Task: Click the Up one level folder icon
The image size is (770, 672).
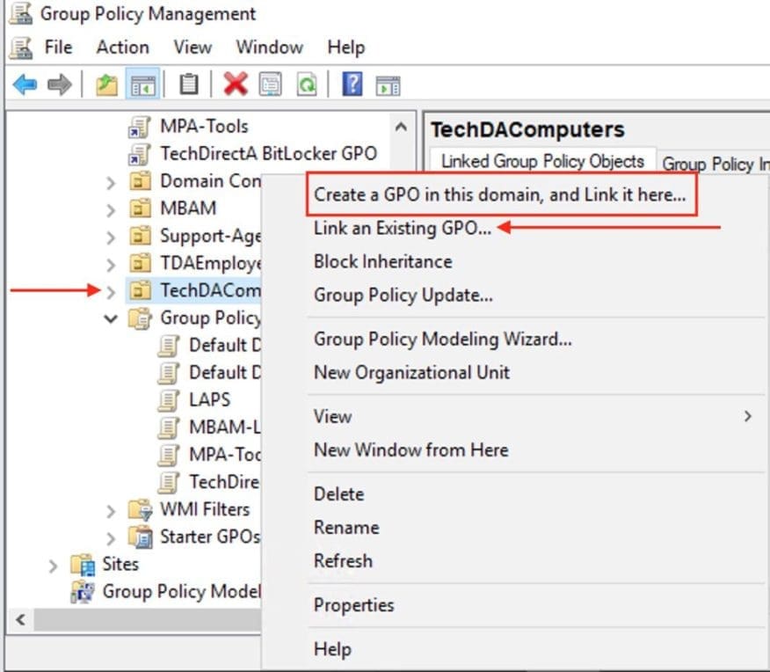Action: [106, 84]
